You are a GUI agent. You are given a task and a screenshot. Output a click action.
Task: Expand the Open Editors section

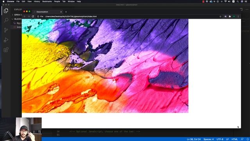click(16, 15)
